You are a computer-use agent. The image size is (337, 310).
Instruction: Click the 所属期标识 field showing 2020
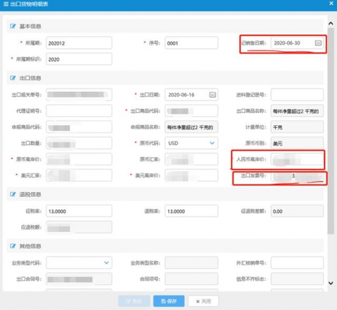(x=79, y=59)
